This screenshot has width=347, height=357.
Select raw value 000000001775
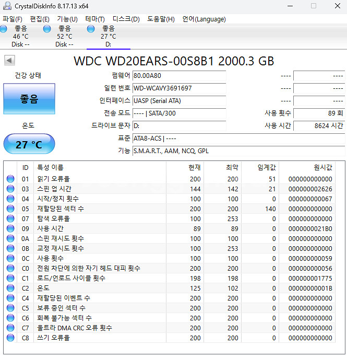(x=310, y=279)
